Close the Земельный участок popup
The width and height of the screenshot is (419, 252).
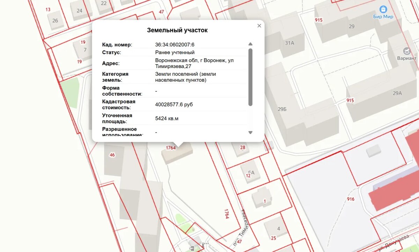pyautogui.click(x=259, y=26)
